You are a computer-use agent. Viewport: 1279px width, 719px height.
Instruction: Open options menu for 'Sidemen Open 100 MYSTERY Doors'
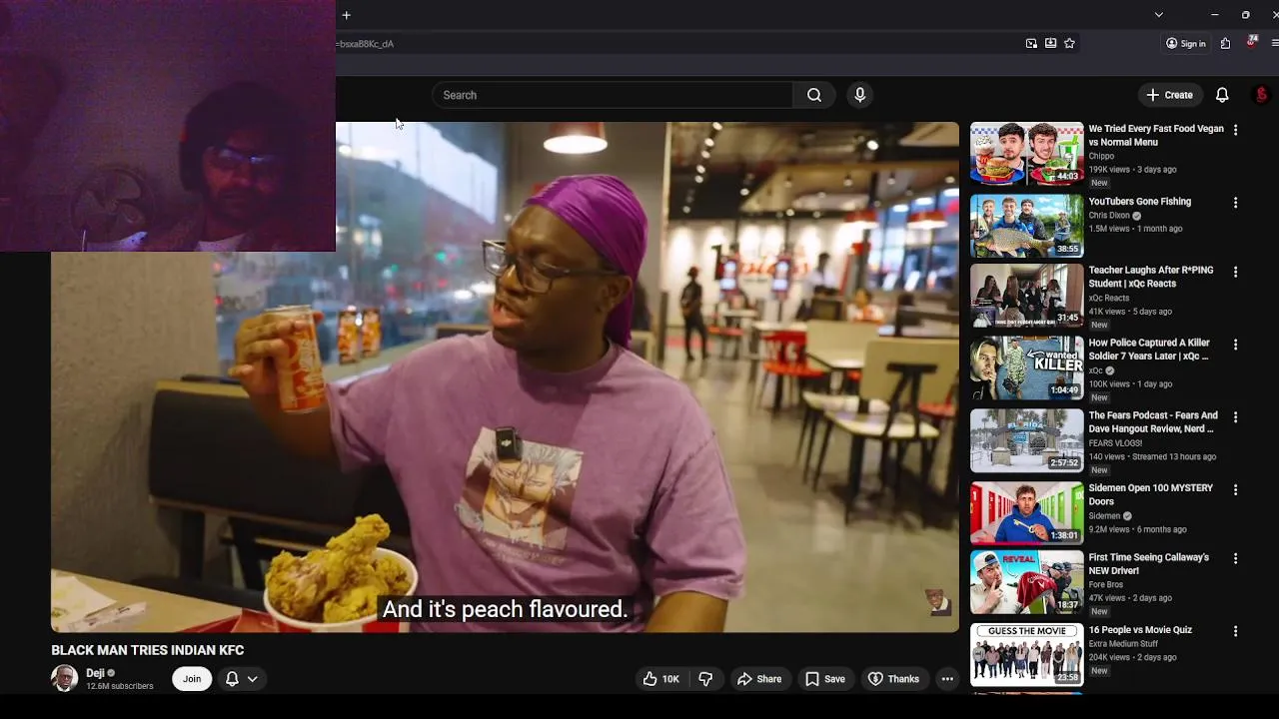pyautogui.click(x=1235, y=489)
